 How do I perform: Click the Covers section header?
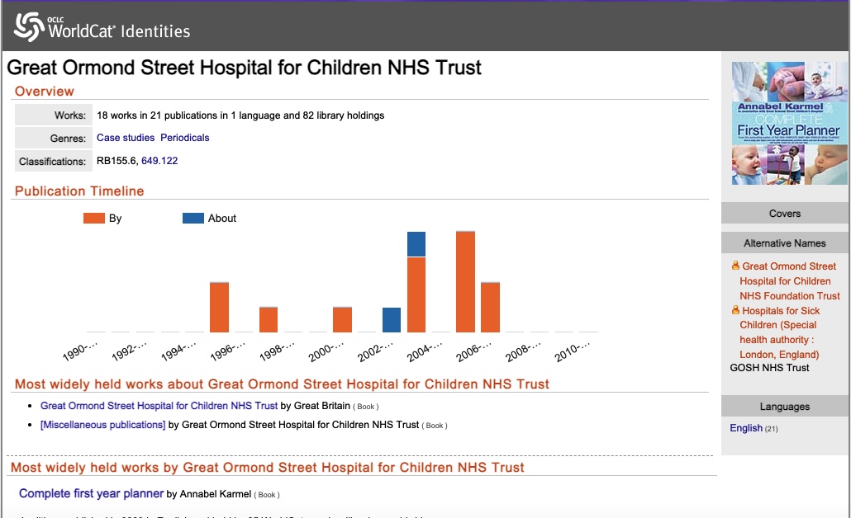784,214
